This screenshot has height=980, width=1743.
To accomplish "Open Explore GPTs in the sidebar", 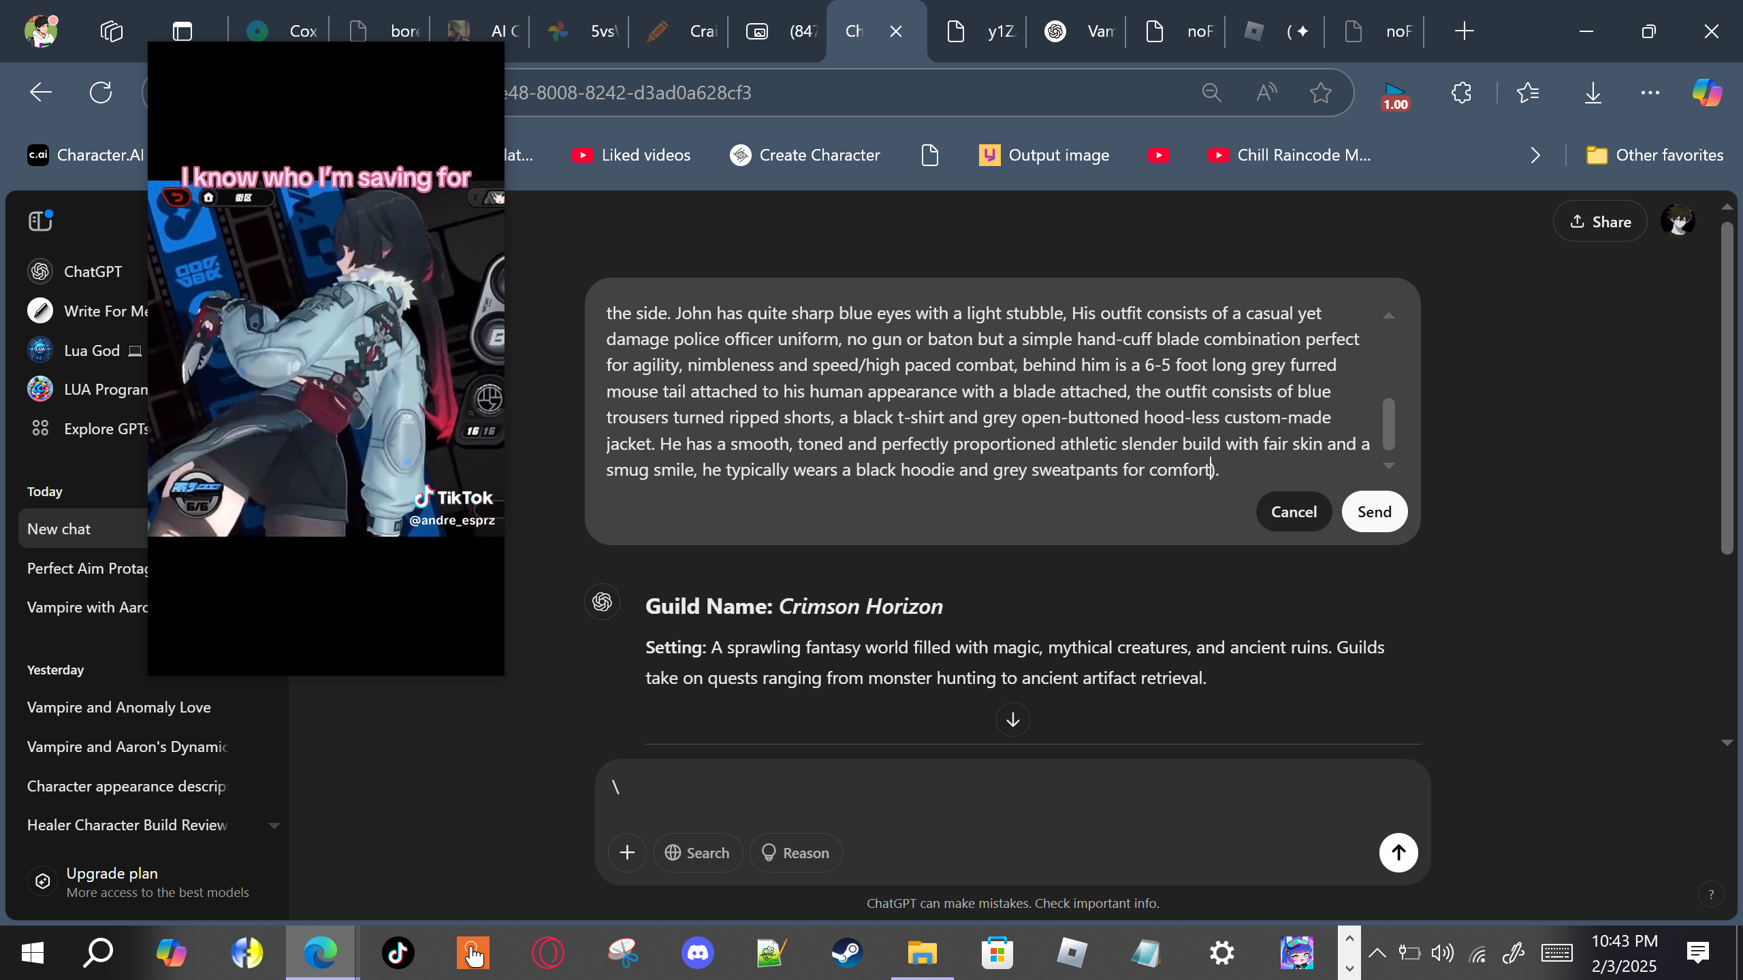I will [87, 429].
